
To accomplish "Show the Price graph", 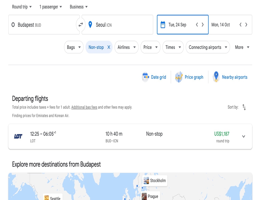I will point(189,77).
